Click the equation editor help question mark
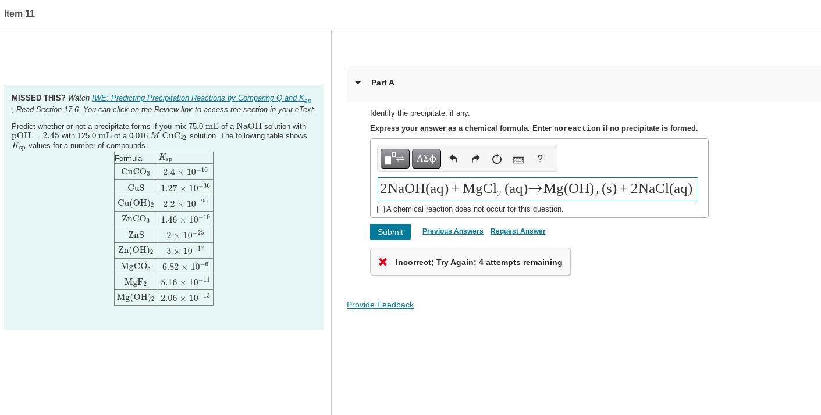821x415 pixels. [539, 159]
